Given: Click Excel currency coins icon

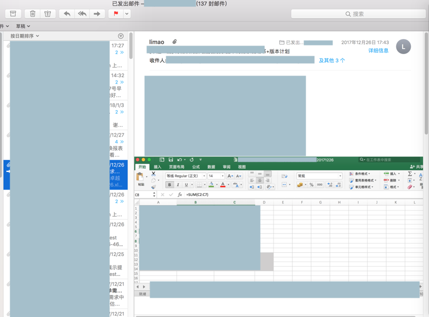Looking at the screenshot, I should point(300,185).
